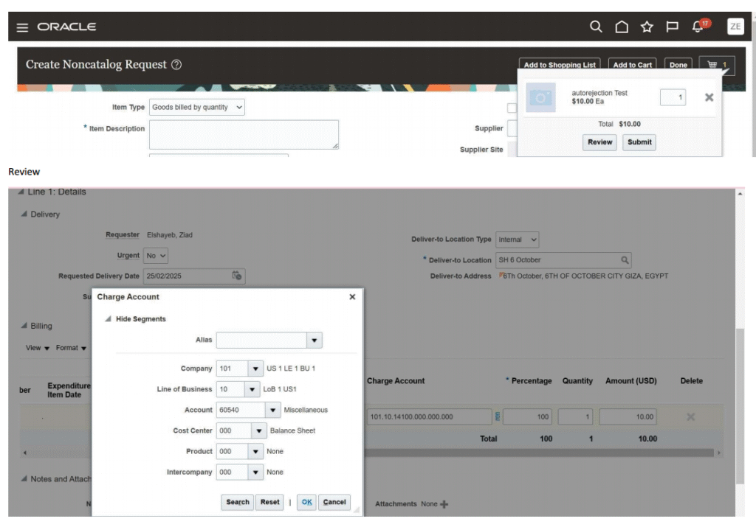Click the Done button
Image resolution: width=756 pixels, height=527 pixels.
[678, 64]
